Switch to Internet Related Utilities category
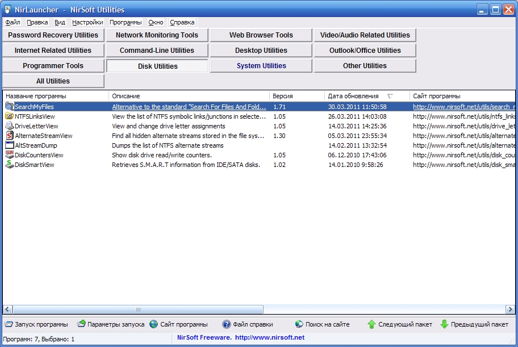This screenshot has width=518, height=347. pos(53,50)
